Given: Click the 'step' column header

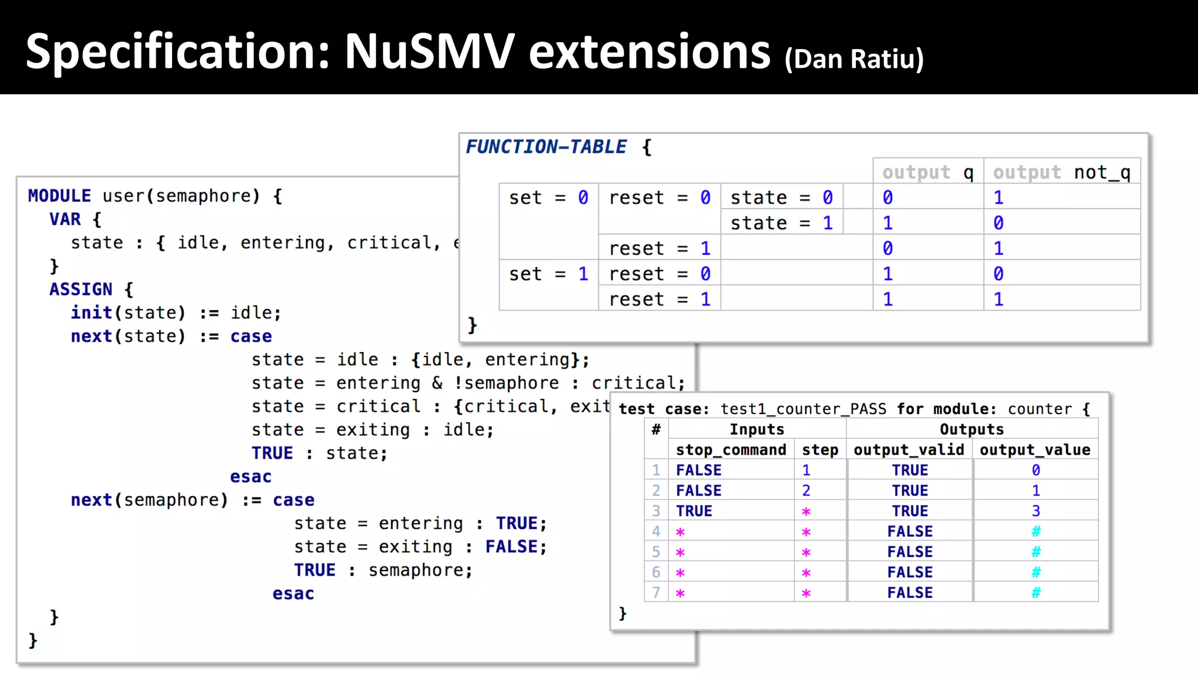Looking at the screenshot, I should [820, 450].
